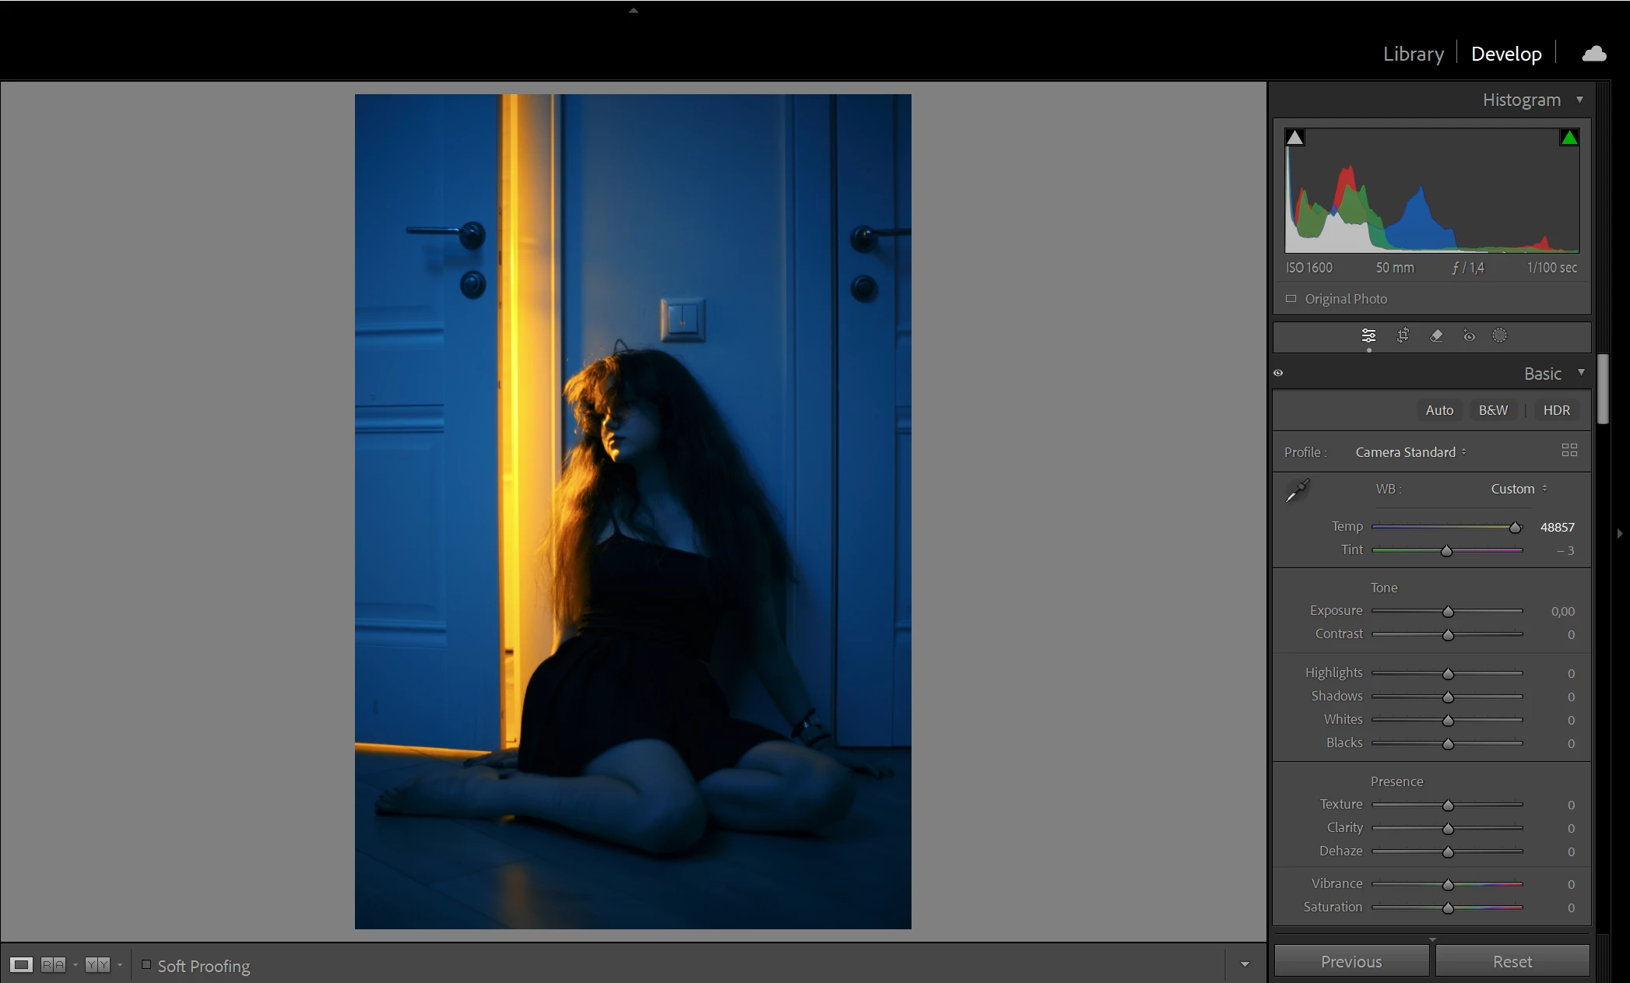Enable the Soft Proofing checkbox
This screenshot has height=983, width=1630.
[146, 965]
